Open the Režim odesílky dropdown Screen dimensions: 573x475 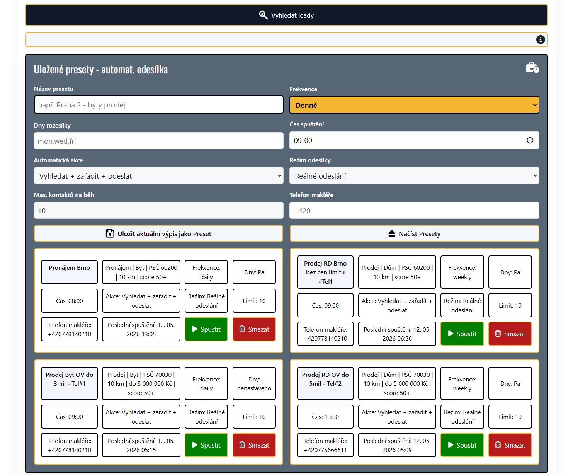tap(414, 176)
